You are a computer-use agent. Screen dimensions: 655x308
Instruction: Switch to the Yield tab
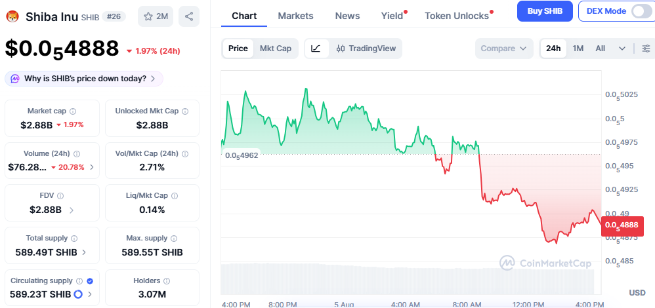tap(392, 16)
